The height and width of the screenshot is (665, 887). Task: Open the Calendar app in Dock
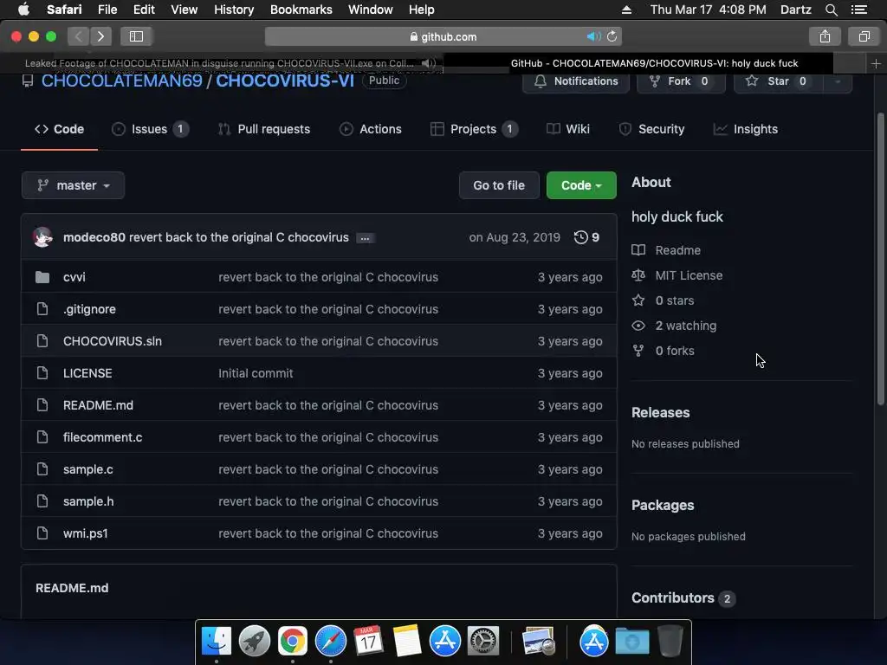pos(368,641)
